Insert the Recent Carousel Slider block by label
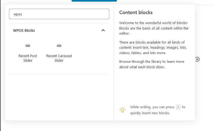The width and height of the screenshot is (214, 131). [x=59, y=58]
